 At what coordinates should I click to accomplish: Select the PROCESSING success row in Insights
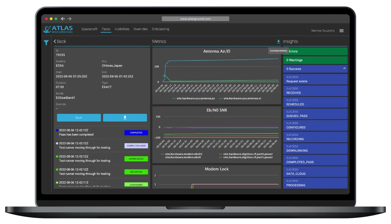point(315,183)
